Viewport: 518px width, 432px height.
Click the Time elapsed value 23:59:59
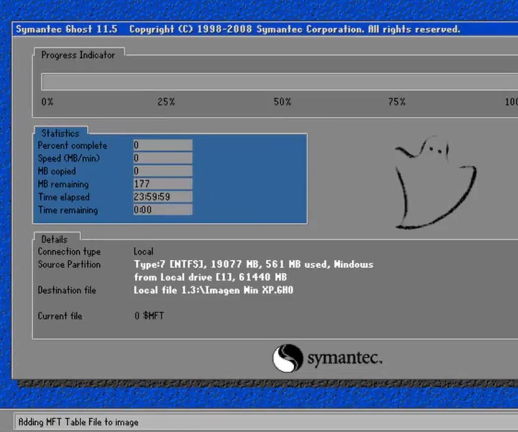click(163, 197)
